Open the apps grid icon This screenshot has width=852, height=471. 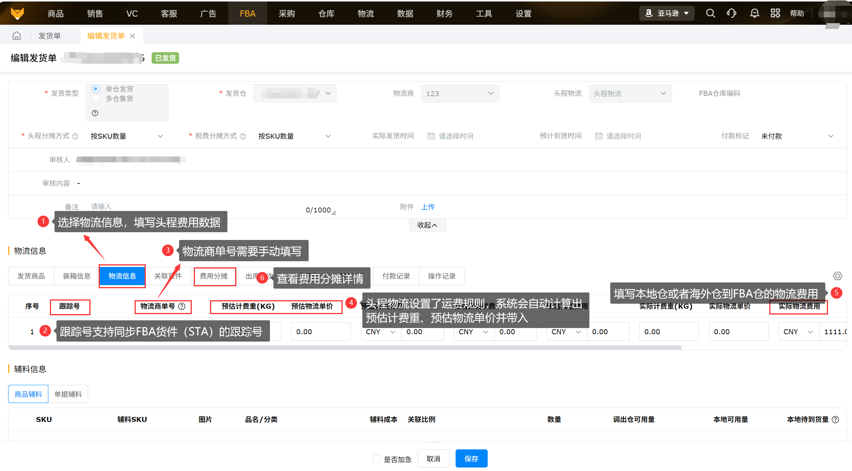775,14
